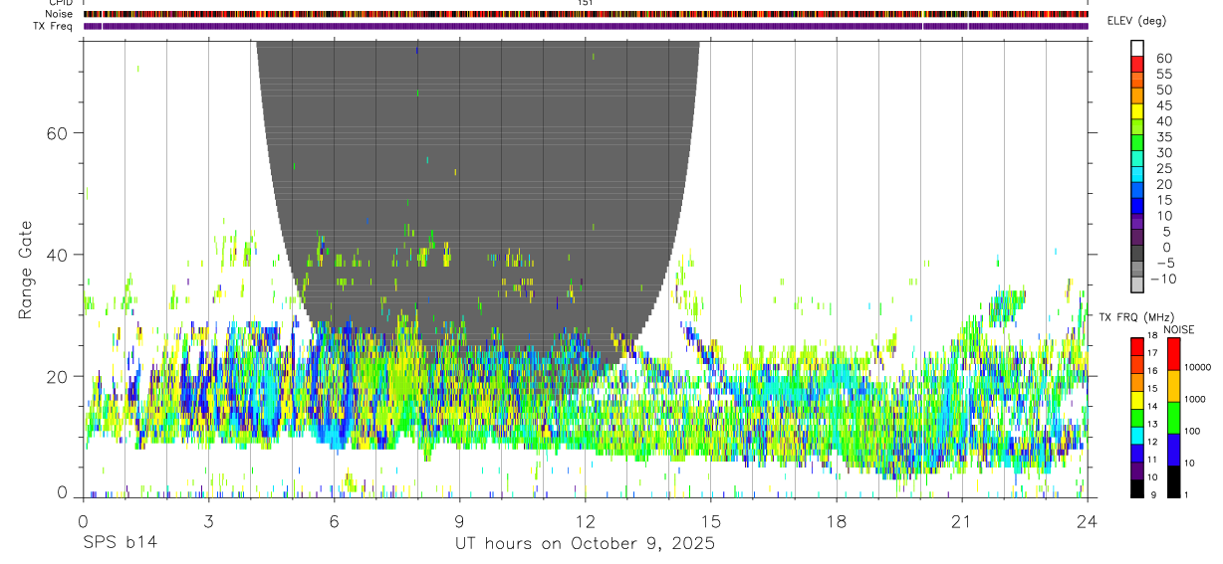Click the 9 tick label on UT hours axis

click(459, 521)
